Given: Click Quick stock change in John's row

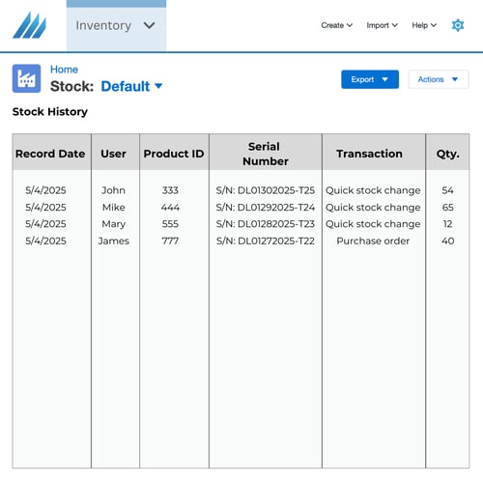Looking at the screenshot, I should (373, 190).
